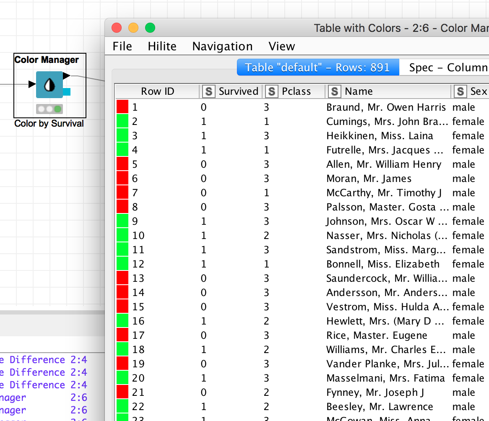489x421 pixels.
Task: Click the Name column string type icon
Action: (x=335, y=91)
